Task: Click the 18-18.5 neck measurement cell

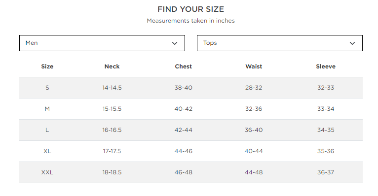Action: point(112,172)
